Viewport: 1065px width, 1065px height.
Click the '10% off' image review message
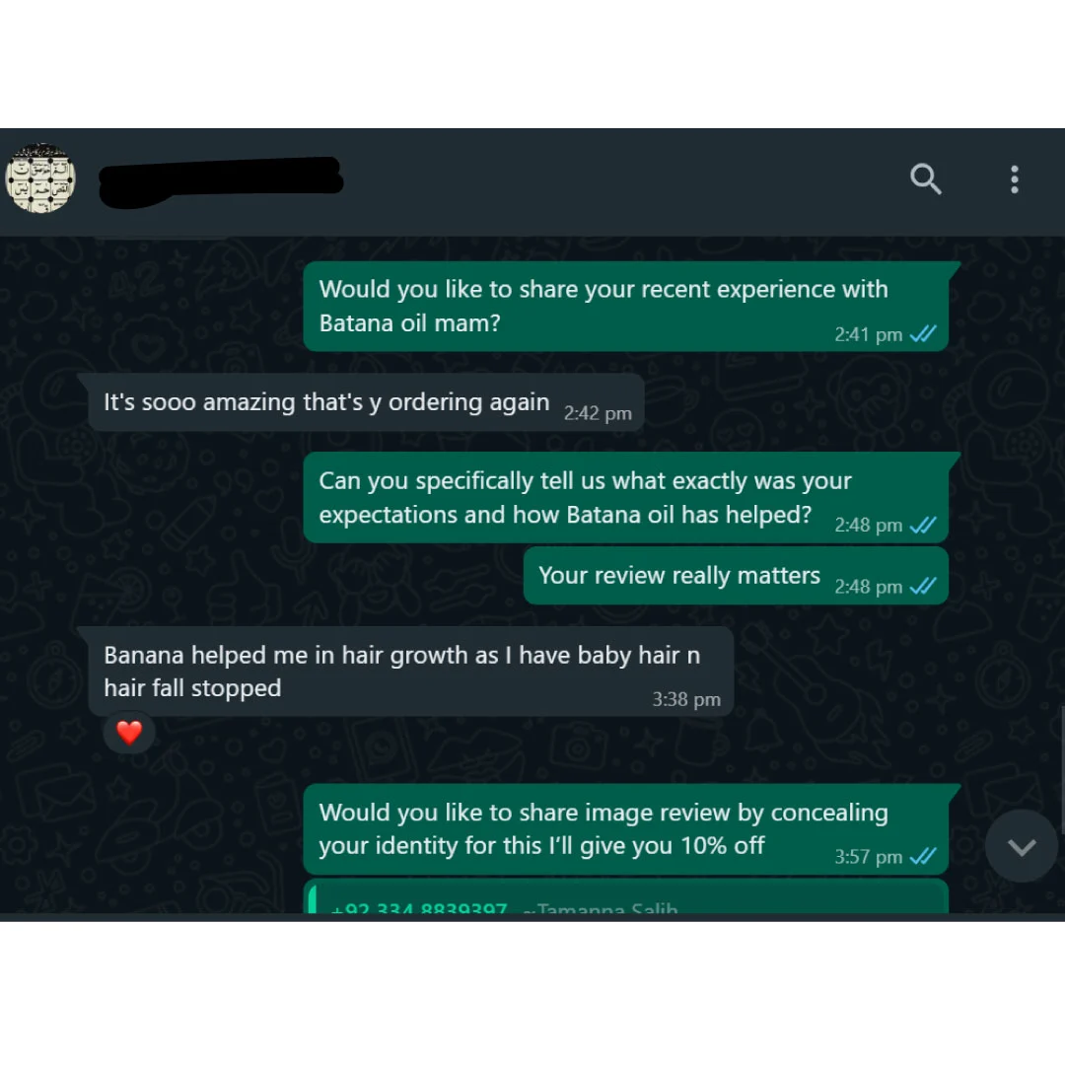point(625,829)
